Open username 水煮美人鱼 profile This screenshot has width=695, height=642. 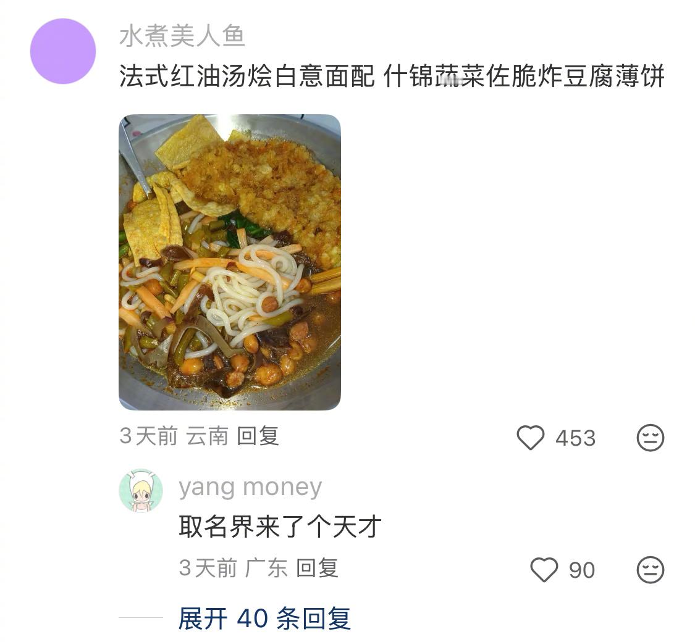tap(182, 36)
